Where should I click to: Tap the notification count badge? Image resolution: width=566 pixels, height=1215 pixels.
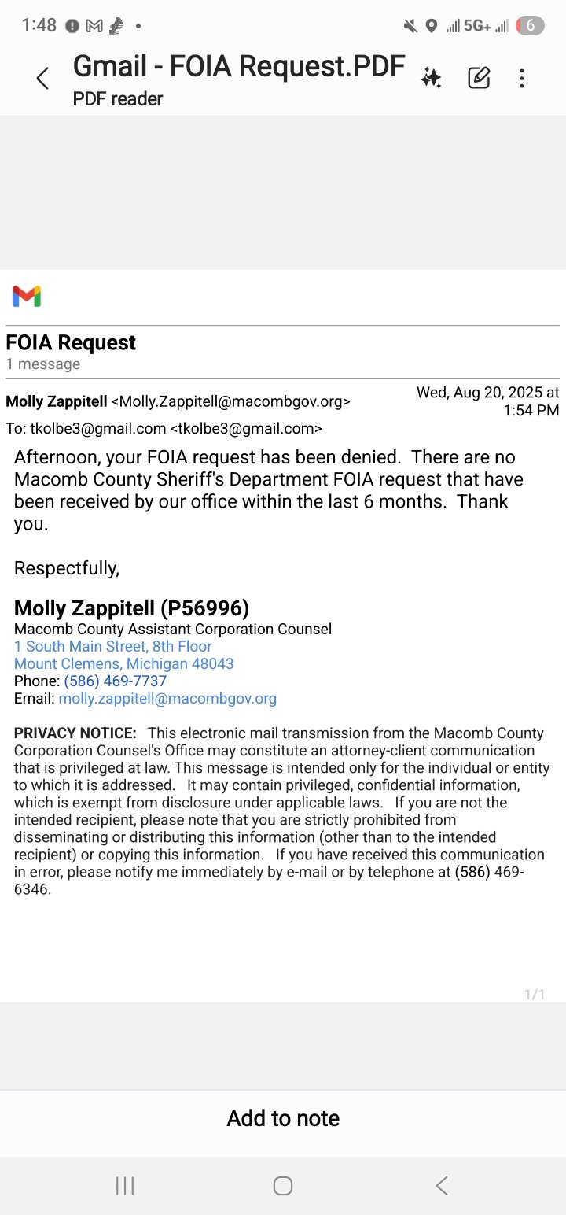(x=530, y=25)
